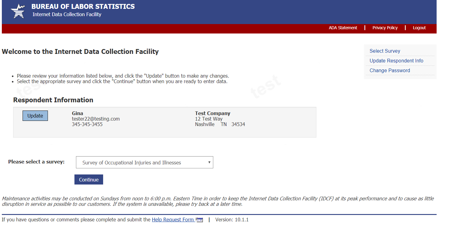Log out using the Logout link

419,28
